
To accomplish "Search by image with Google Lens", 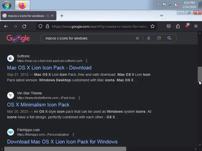I will pyautogui.click(x=159, y=38).
